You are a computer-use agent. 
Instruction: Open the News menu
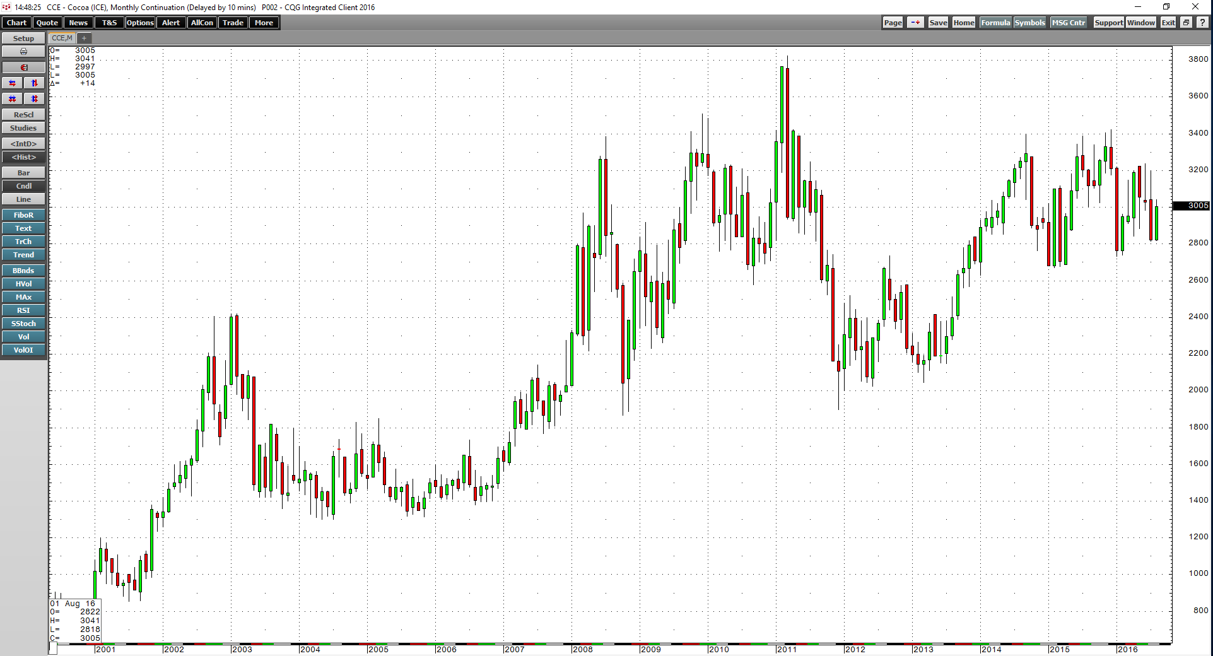78,23
